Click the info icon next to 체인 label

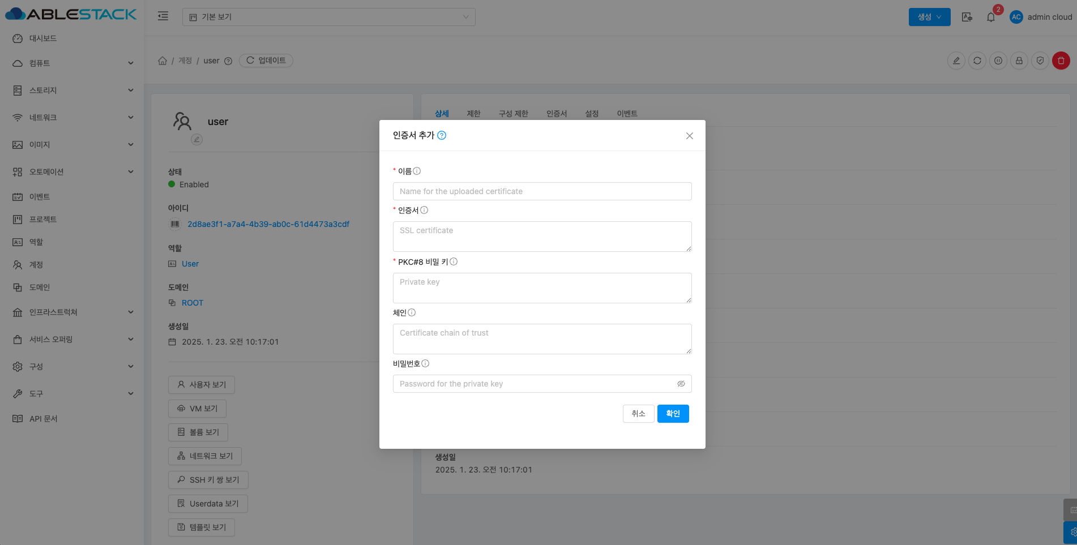412,312
